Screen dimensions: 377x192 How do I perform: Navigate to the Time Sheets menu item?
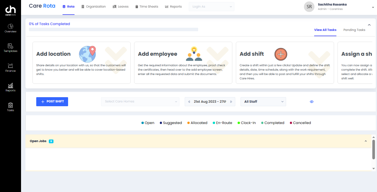click(147, 6)
